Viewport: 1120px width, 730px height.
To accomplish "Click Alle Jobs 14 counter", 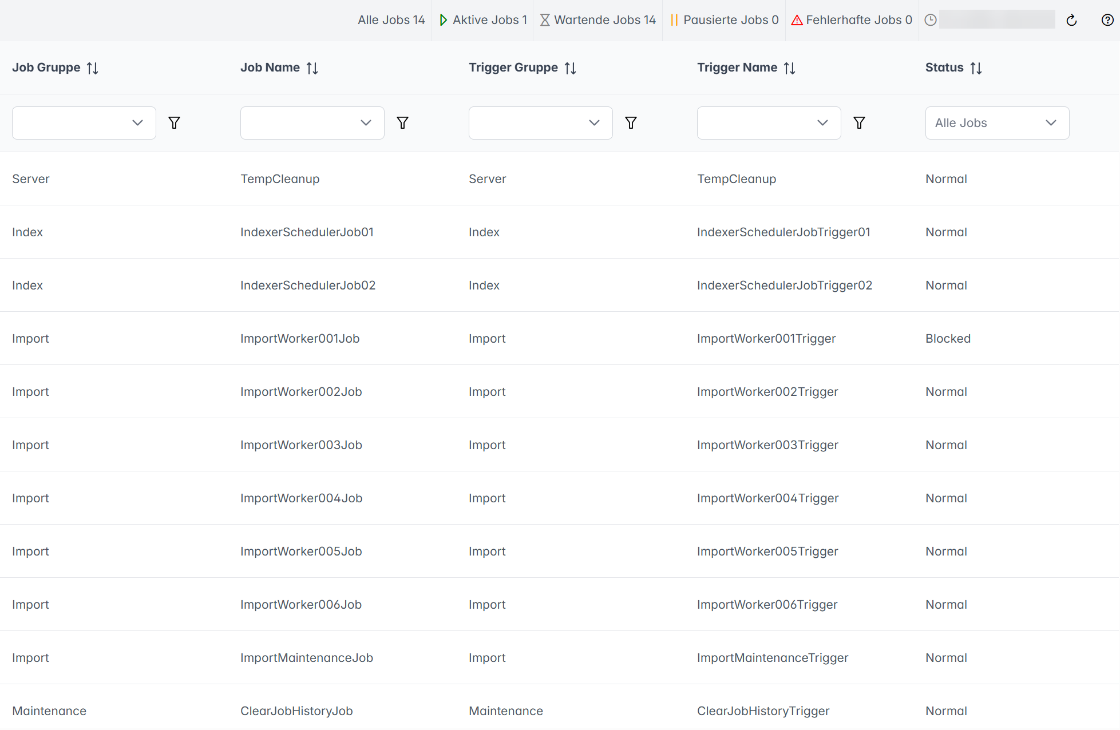I will click(391, 20).
